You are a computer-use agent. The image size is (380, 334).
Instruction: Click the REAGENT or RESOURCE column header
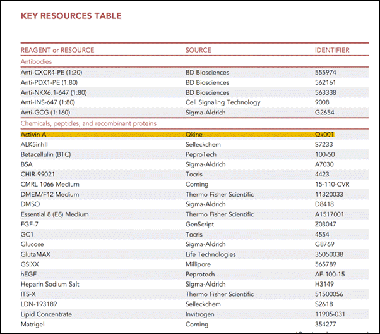57,50
